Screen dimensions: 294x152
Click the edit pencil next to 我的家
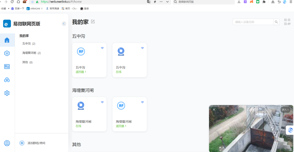[93, 22]
